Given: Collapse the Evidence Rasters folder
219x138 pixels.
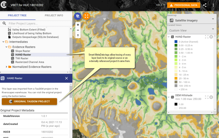Looking at the screenshot, I should 7,47.
